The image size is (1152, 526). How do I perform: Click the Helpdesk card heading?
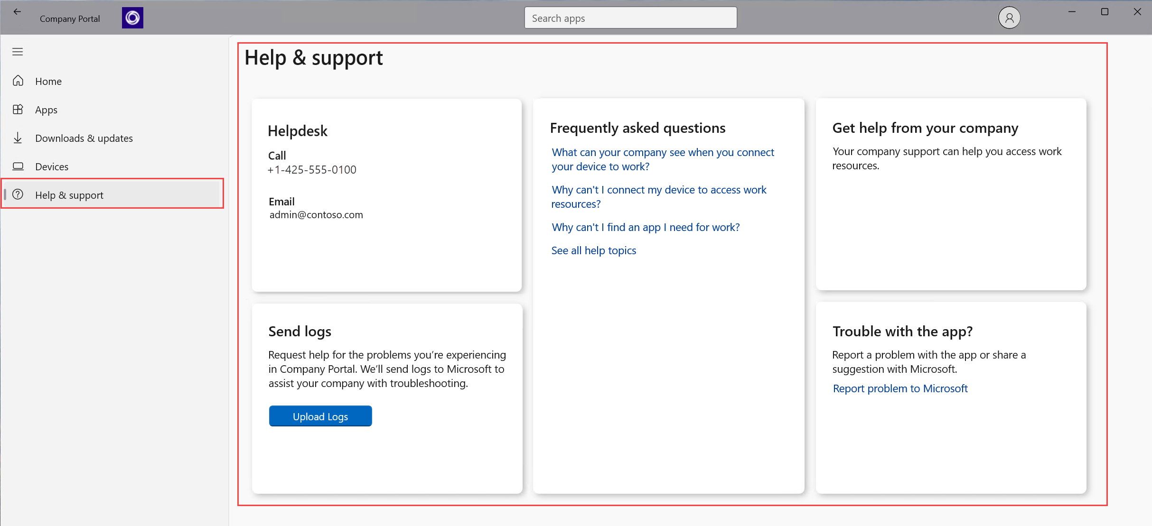(x=298, y=131)
